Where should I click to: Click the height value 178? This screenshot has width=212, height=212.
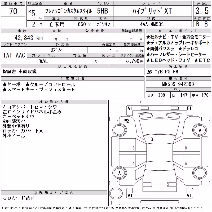(205, 95)
